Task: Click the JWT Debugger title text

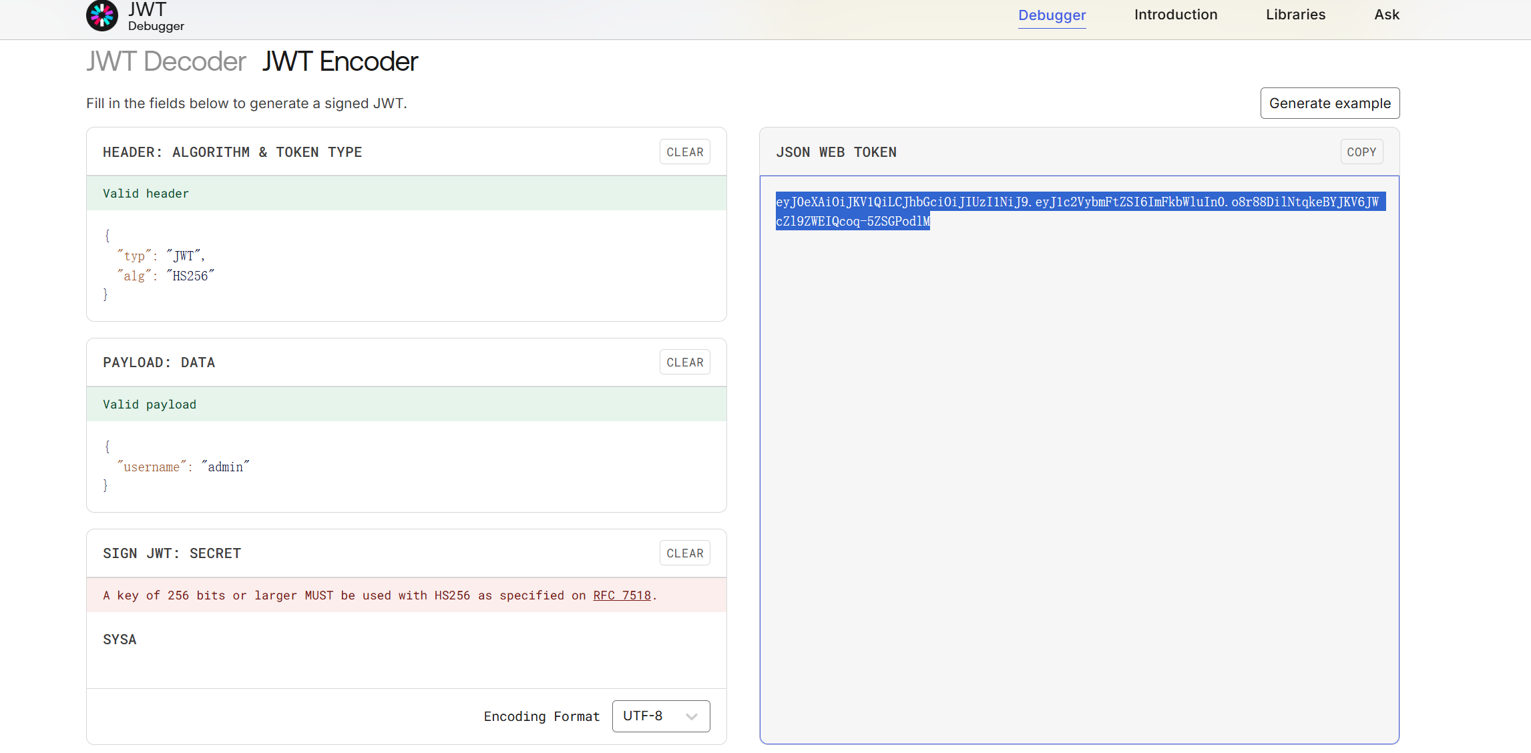Action: [156, 17]
